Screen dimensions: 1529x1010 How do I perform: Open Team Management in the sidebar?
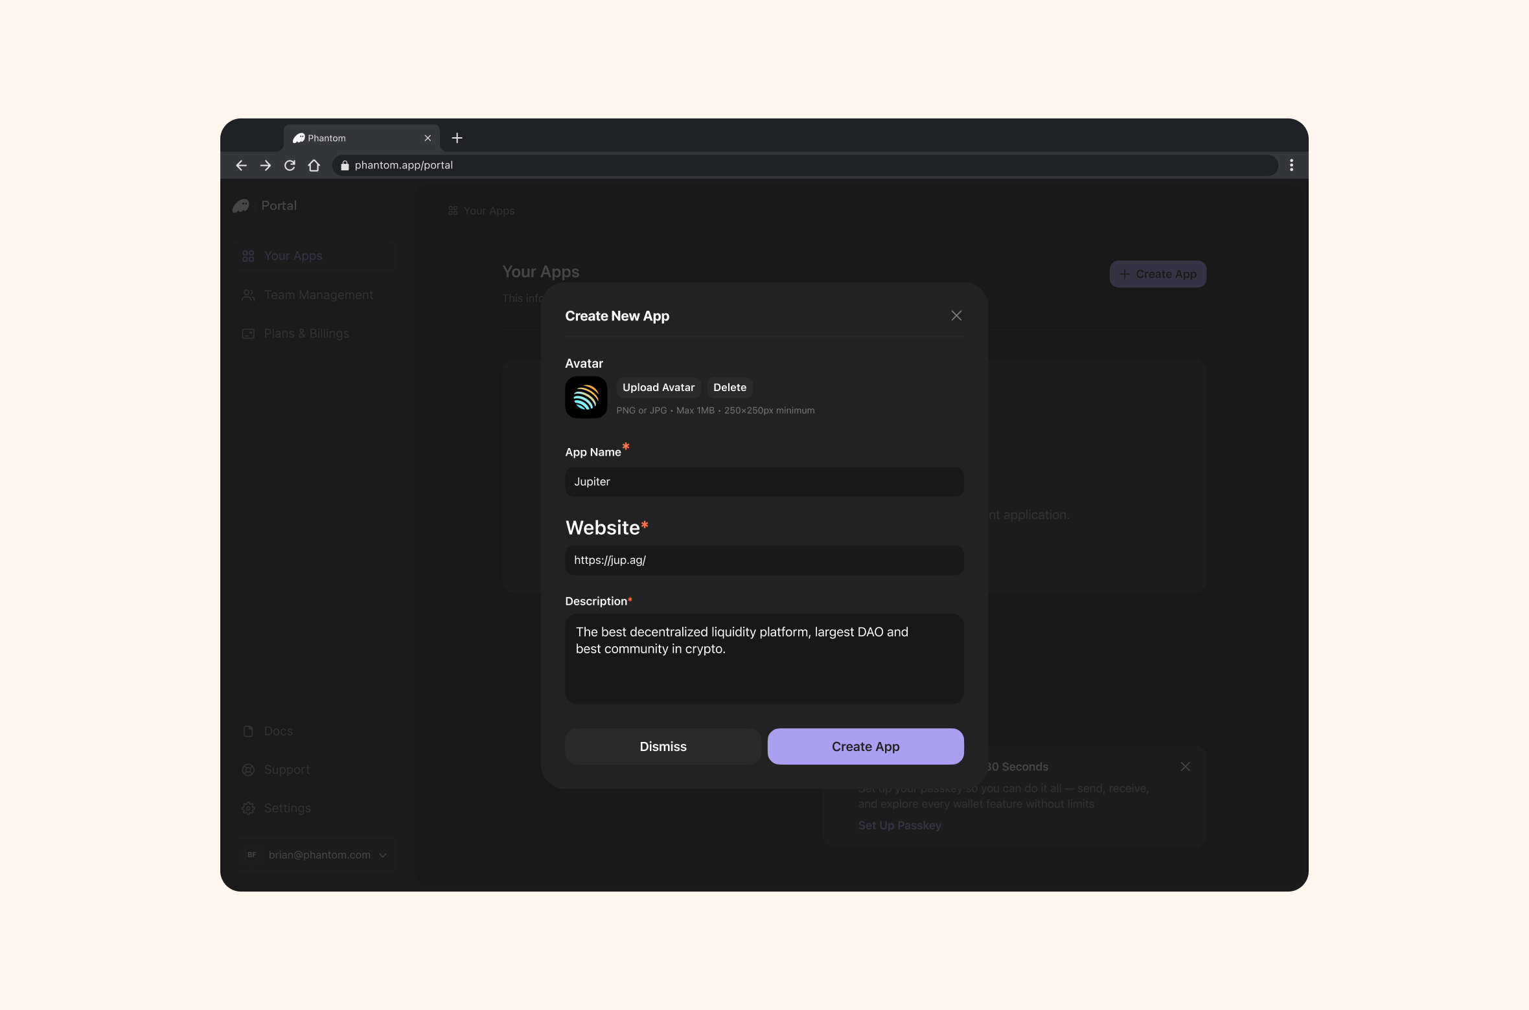(315, 295)
